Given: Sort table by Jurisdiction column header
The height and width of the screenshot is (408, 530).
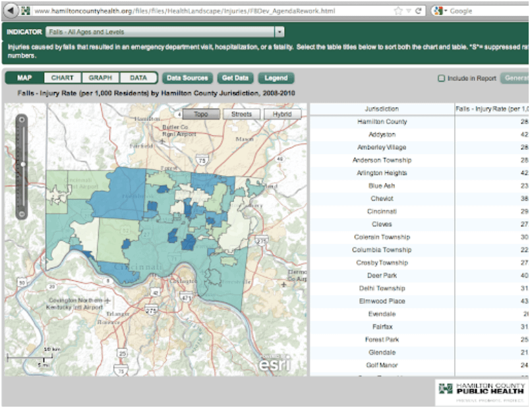Looking at the screenshot, I should 382,109.
